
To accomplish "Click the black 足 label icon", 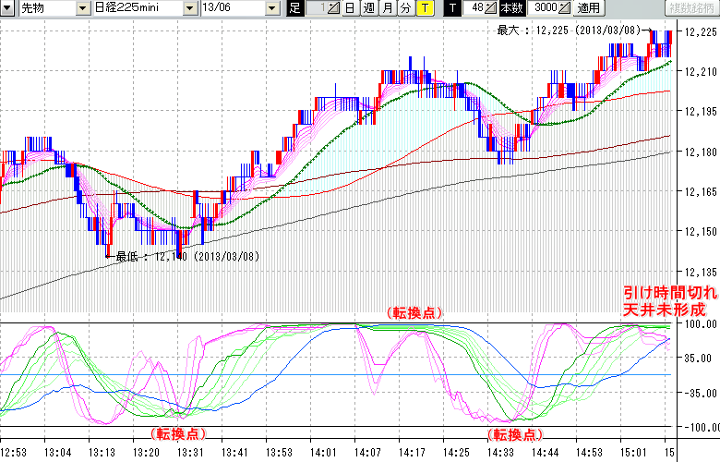I will 294,8.
